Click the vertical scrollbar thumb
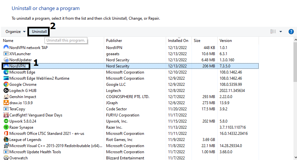The image size is (297, 160). pyautogui.click(x=295, y=62)
